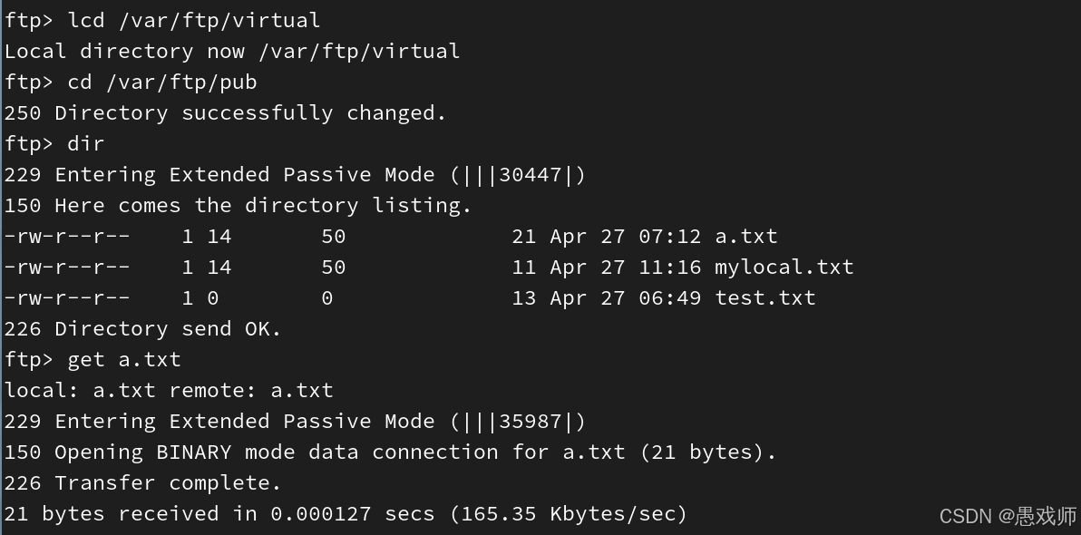This screenshot has width=1081, height=535.
Task: Click the 'dir' command text
Action: click(86, 143)
